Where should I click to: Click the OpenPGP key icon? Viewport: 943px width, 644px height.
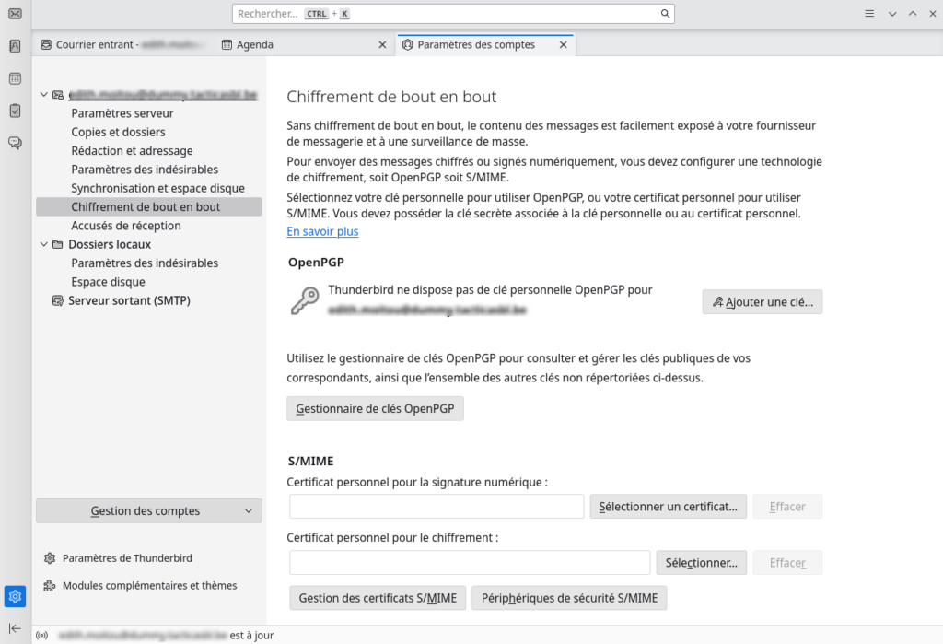[x=305, y=300]
